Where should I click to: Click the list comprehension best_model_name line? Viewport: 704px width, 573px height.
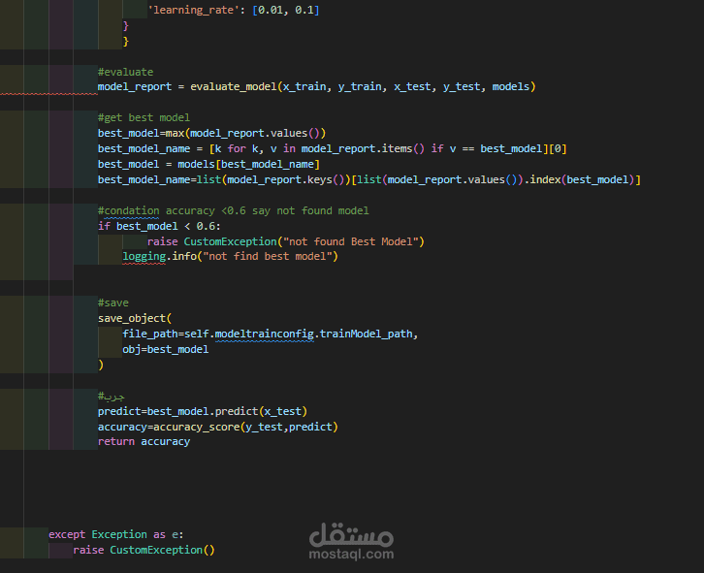point(333,148)
